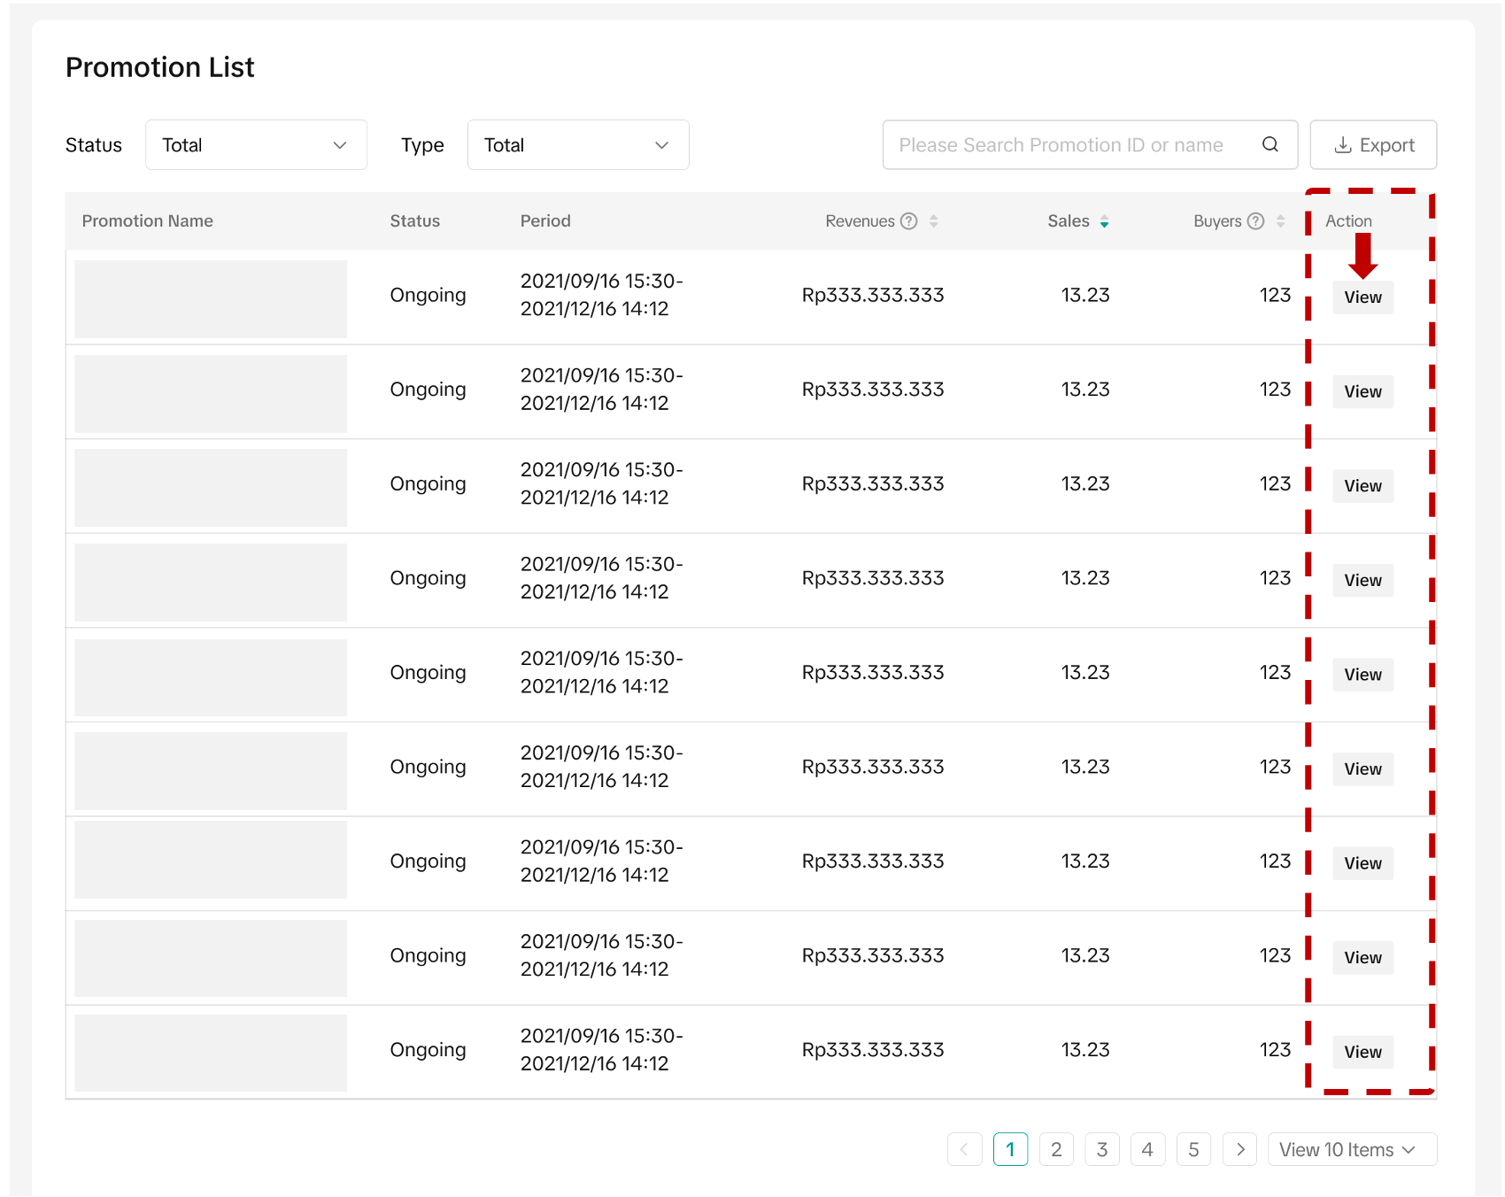Jump to page 5
Screen dimensions: 1505x1197
coord(1193,1149)
